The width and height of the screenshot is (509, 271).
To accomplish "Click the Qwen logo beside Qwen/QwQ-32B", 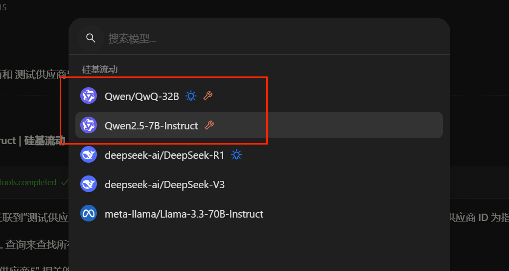I will (x=89, y=96).
